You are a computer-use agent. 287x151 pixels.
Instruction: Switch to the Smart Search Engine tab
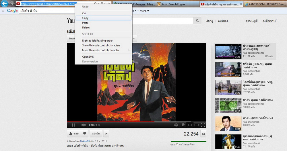(177, 4)
